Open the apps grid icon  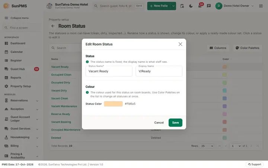coord(261,6)
